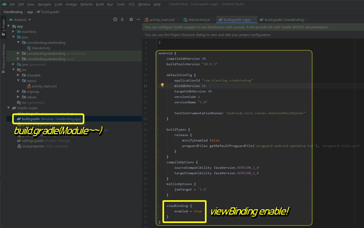This screenshot has width=364, height=228.
Task: Click the minifyEnabled false line
Action: coord(201,140)
